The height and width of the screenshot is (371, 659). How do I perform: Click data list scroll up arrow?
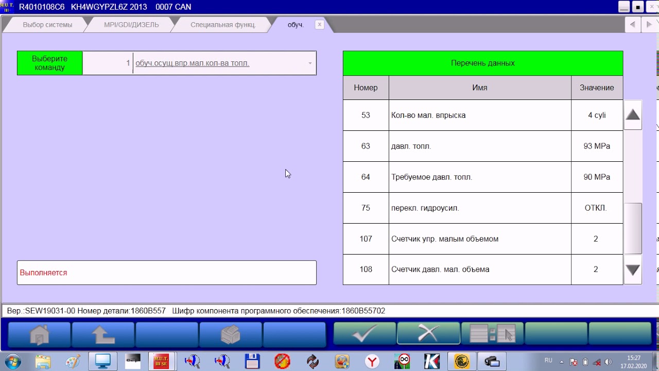(633, 115)
